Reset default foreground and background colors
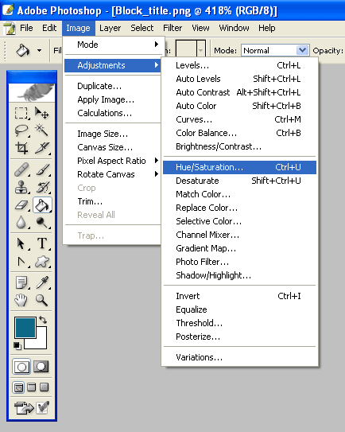This screenshot has width=345, height=432. 17,345
